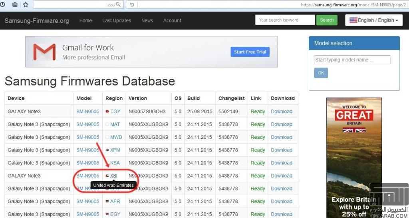Click the Egypt flag icon beside EGY

pyautogui.click(x=107, y=214)
